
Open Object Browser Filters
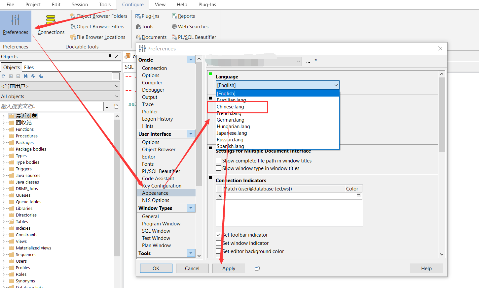pyautogui.click(x=97, y=26)
